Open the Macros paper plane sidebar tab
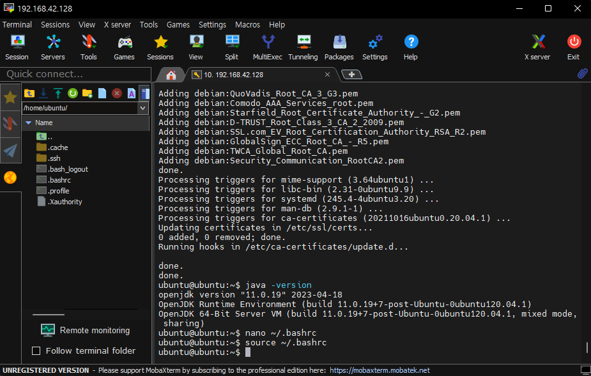The width and height of the screenshot is (591, 376). (x=10, y=151)
